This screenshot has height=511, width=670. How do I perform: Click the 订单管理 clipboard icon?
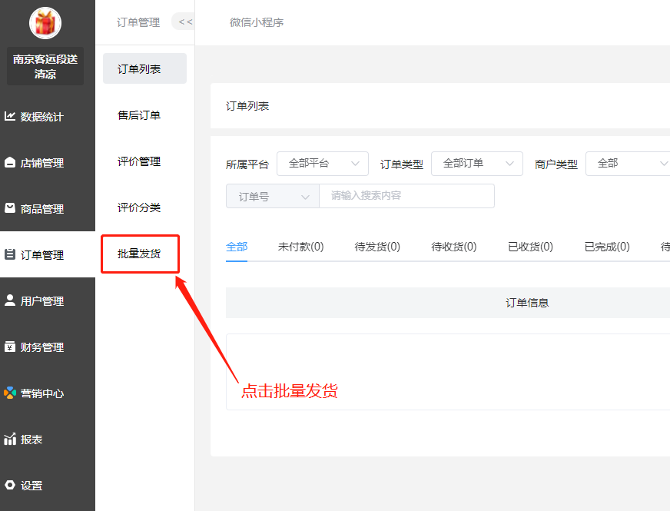point(10,254)
